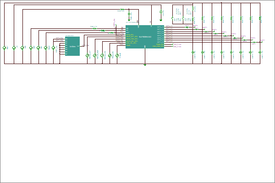The width and height of the screenshot is (275, 183).
Task: Select the rightmost capacitor in the bottom capacitor row
Action: [x=260, y=52]
